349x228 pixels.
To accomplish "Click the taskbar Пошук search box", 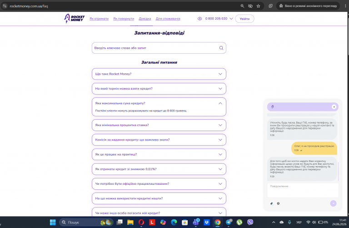I will tap(86, 222).
